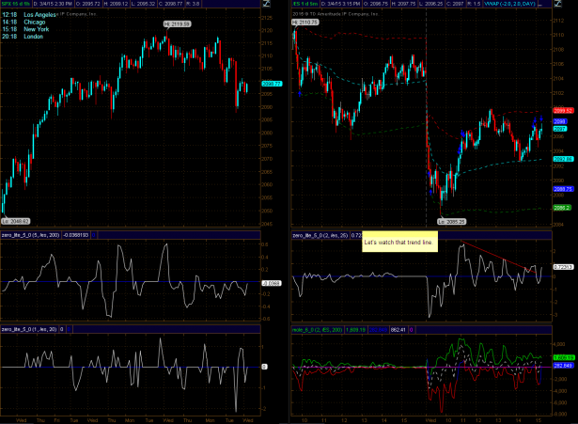The width and height of the screenshot is (578, 424).
Task: Click the cyan 2092.86 VWAP tag on ES axis
Action: [x=563, y=159]
